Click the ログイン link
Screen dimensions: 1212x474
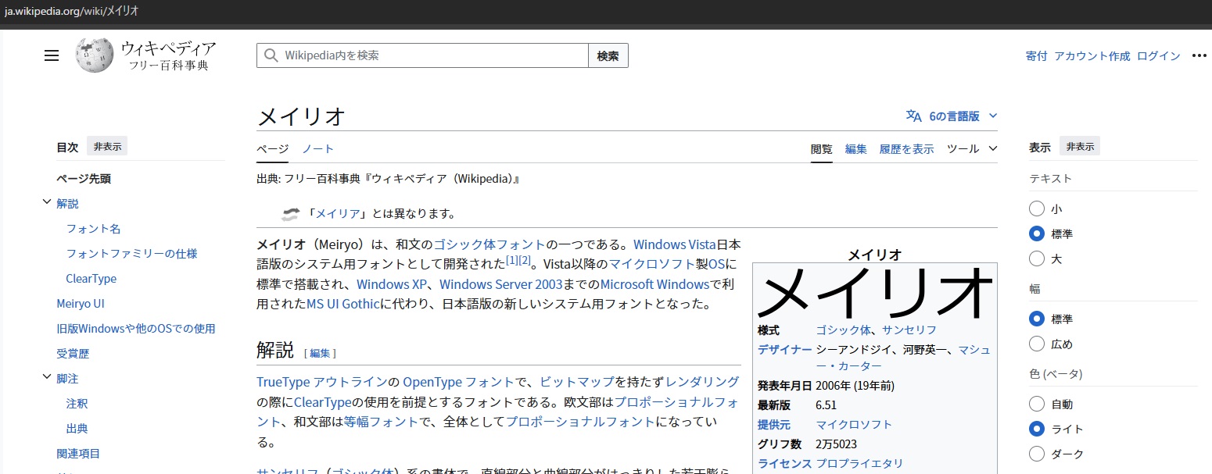(1159, 55)
